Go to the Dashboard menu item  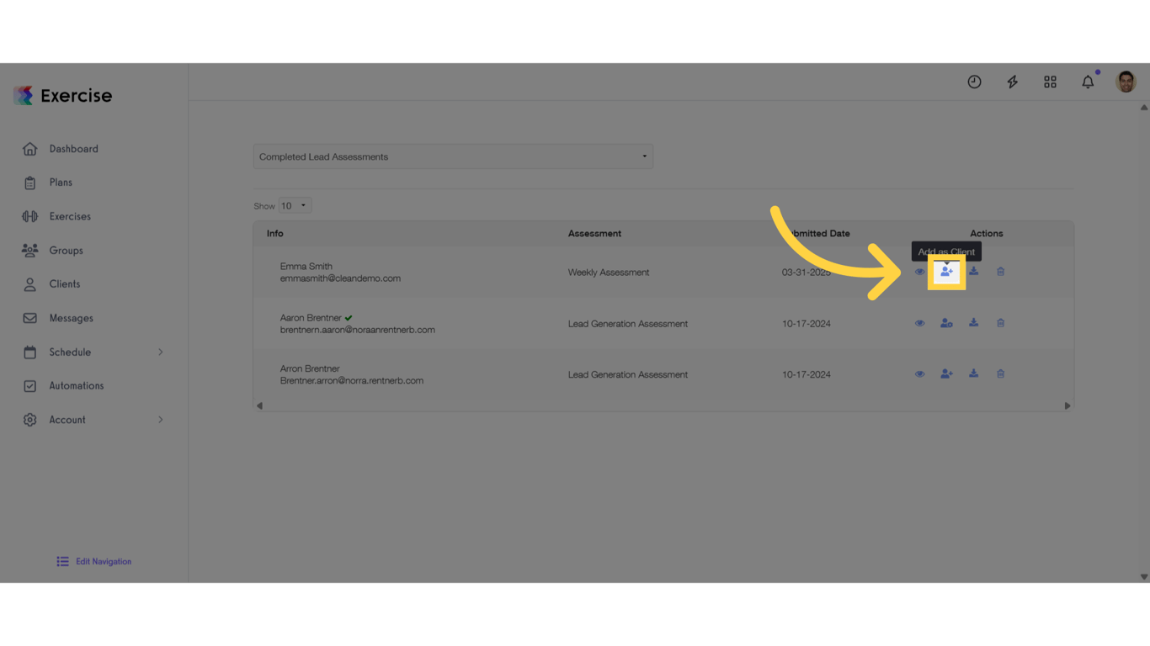tap(73, 149)
